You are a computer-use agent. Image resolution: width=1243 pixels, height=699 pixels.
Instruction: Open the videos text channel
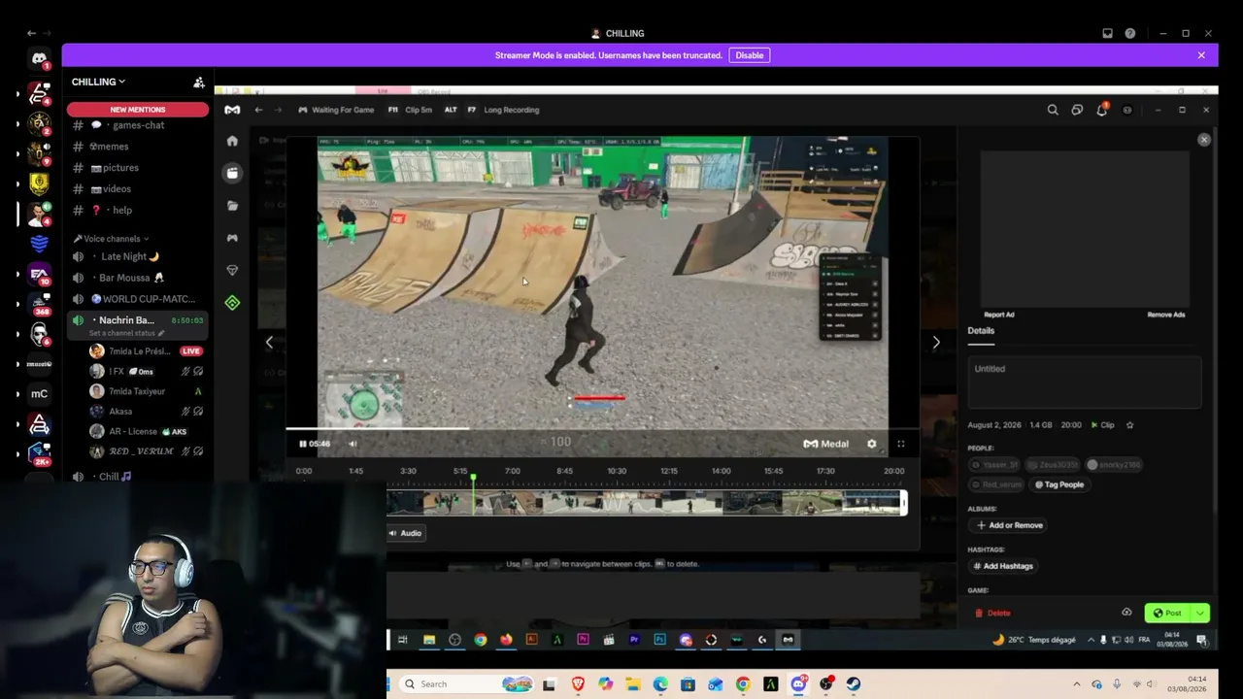click(x=138, y=189)
